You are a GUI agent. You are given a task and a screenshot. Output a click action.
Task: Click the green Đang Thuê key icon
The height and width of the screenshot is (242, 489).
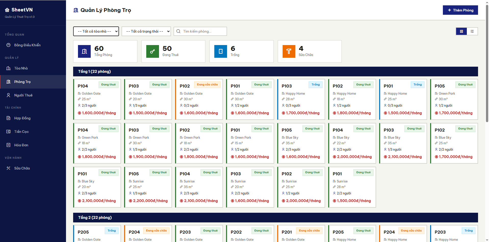[152, 51]
